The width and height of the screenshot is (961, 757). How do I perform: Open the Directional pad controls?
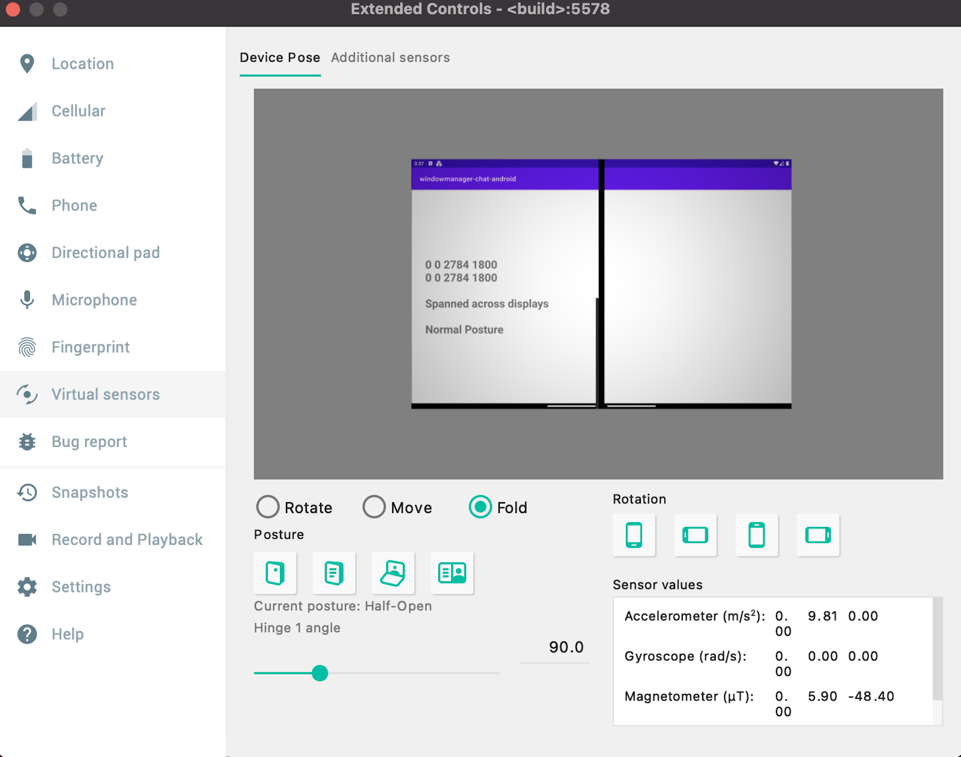(x=105, y=252)
